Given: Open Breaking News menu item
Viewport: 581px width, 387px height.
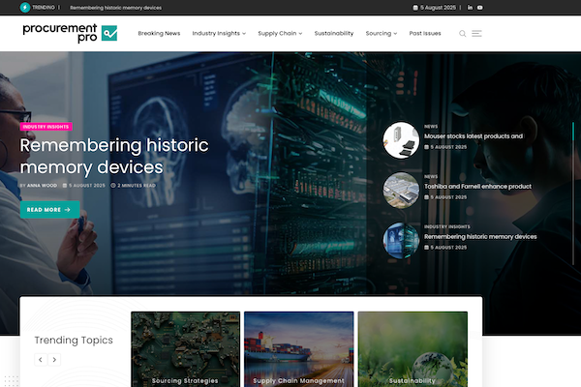Looking at the screenshot, I should coord(159,33).
